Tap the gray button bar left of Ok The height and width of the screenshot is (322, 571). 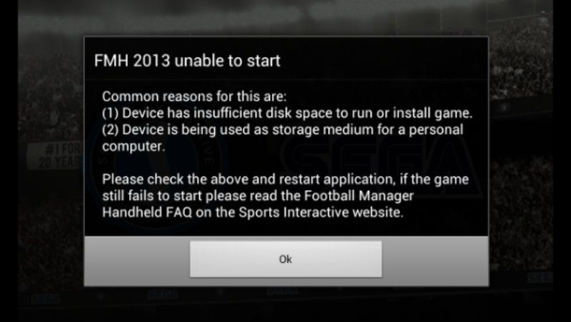click(x=137, y=260)
